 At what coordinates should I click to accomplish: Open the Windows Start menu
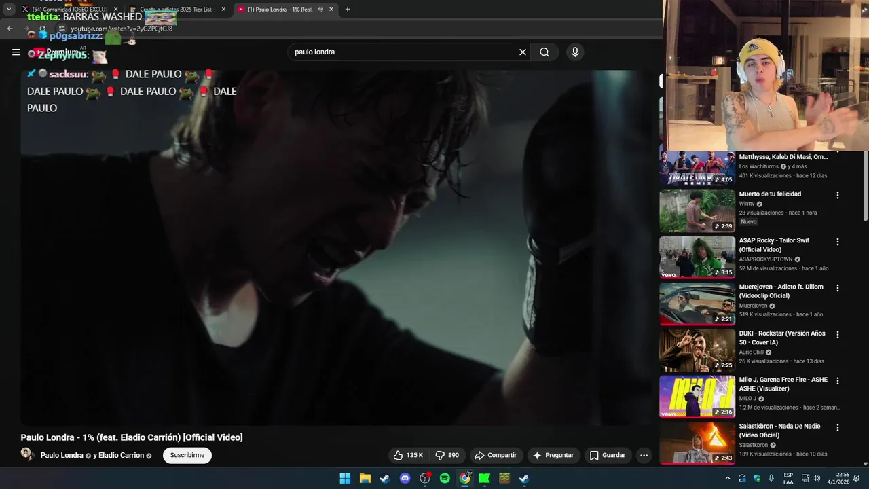click(345, 478)
